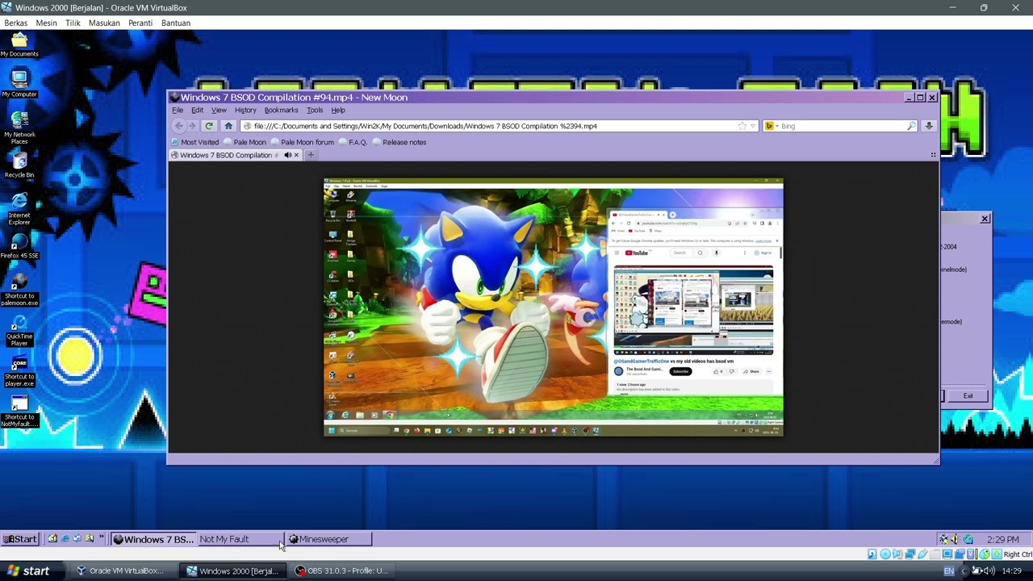Select Windows 7 BS... guest taskbar button
Screen dimensions: 1033x581
click(153, 539)
